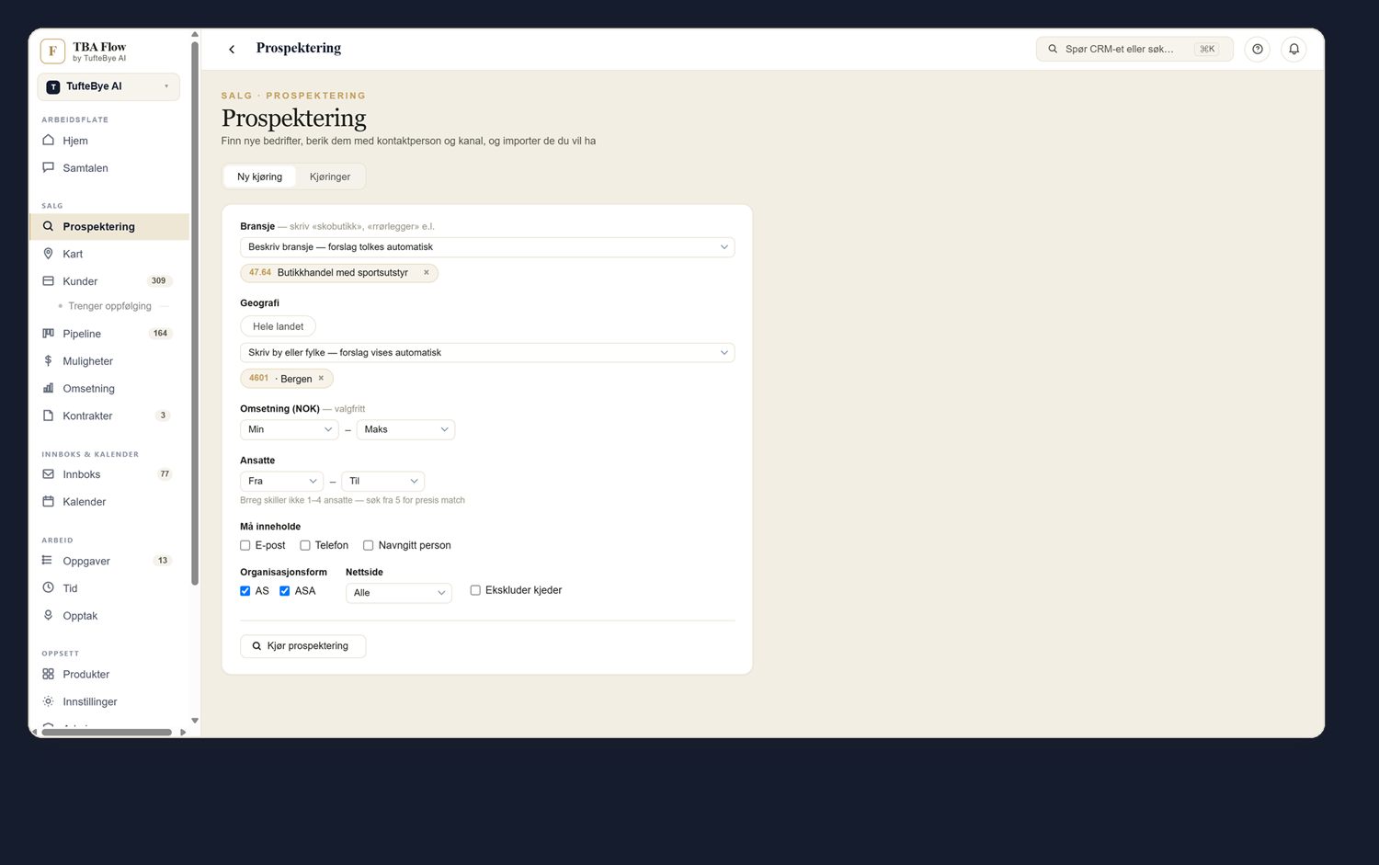Open the Bransje description combo box
This screenshot has width=1379, height=865.
coord(487,247)
